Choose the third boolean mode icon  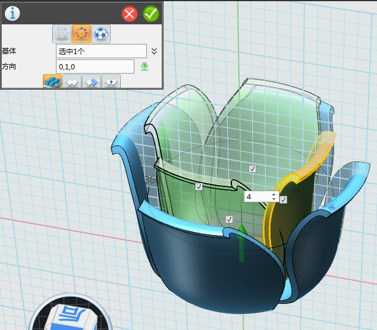tap(92, 82)
